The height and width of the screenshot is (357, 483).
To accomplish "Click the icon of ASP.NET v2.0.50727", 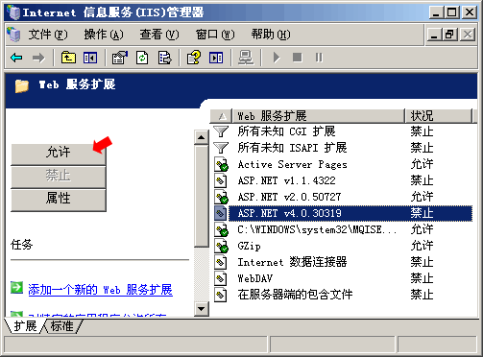I will point(221,197).
